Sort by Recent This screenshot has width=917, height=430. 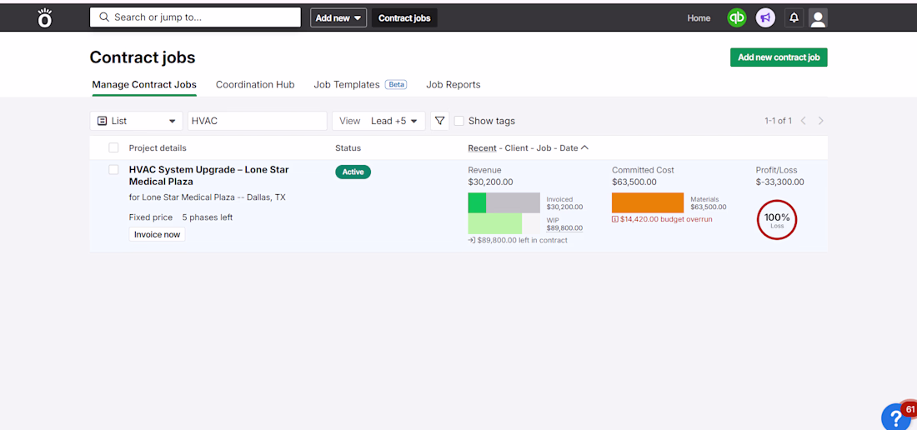482,147
